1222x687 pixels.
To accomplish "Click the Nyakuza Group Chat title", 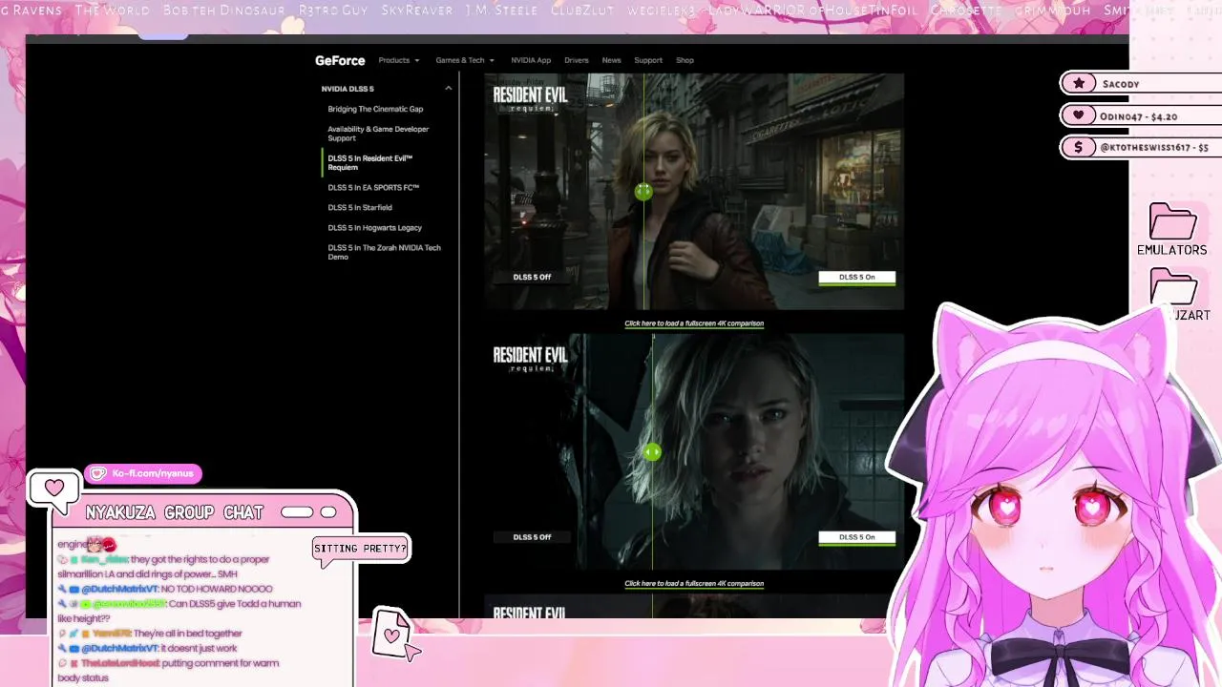I will coord(174,512).
